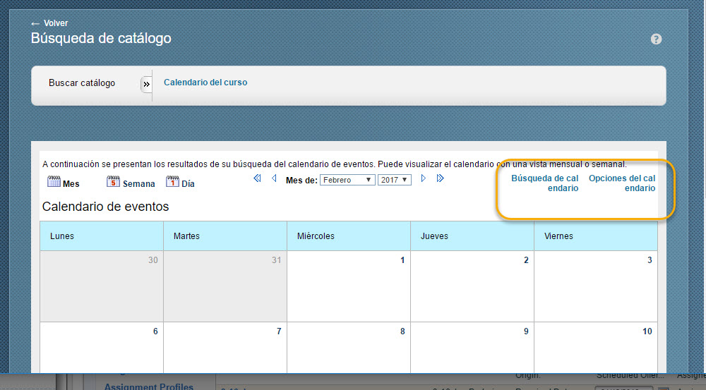Select day 1 in the calendar

pos(402,260)
